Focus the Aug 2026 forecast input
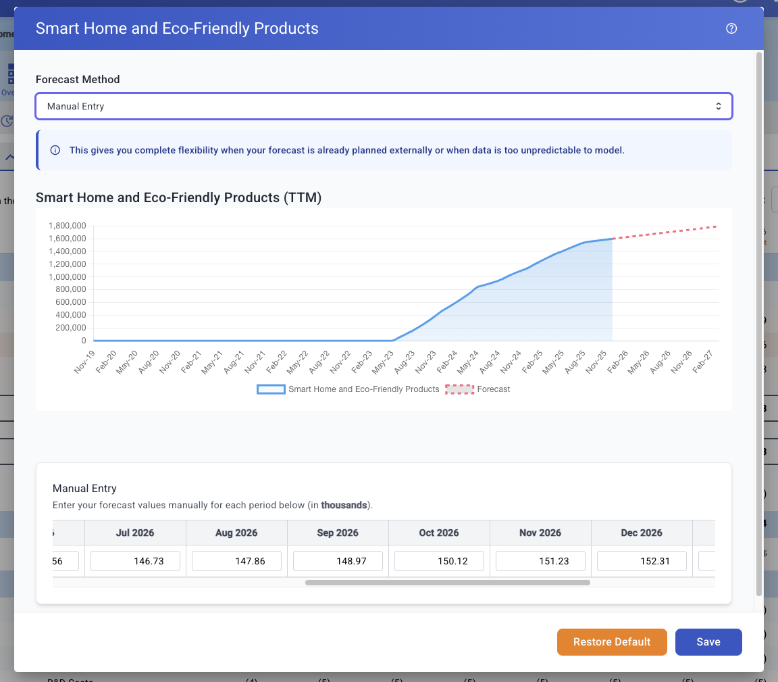This screenshot has width=778, height=682. coord(236,561)
